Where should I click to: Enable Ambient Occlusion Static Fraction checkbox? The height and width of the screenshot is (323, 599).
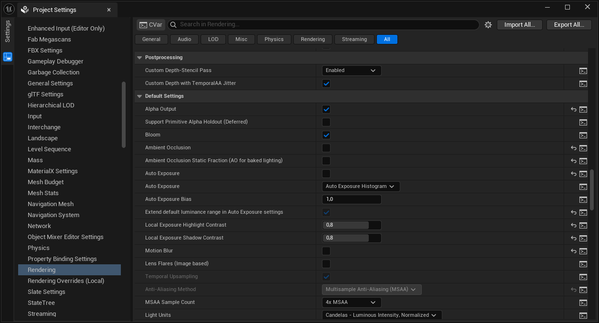tap(326, 161)
